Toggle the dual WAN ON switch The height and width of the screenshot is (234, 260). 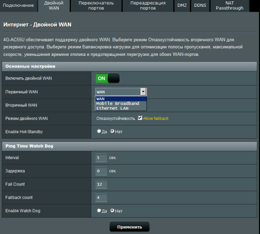pos(107,79)
